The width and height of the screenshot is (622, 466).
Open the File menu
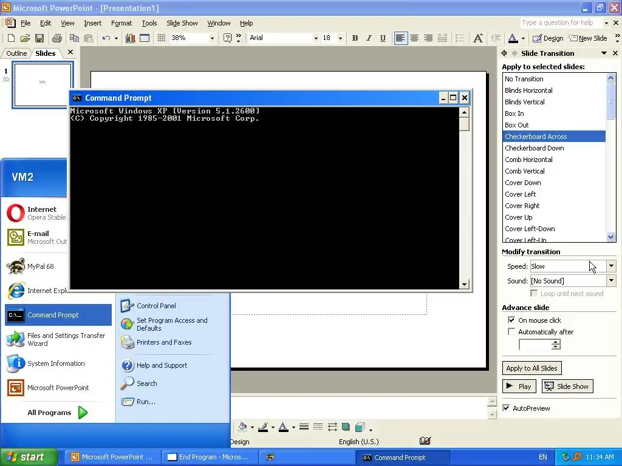tap(26, 23)
